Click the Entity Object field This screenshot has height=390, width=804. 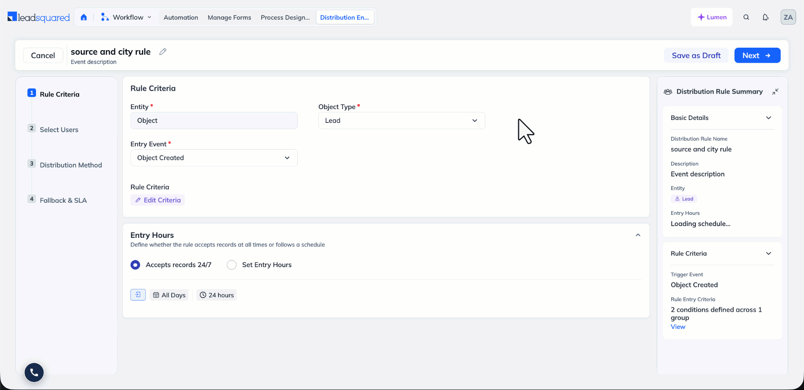tap(214, 120)
